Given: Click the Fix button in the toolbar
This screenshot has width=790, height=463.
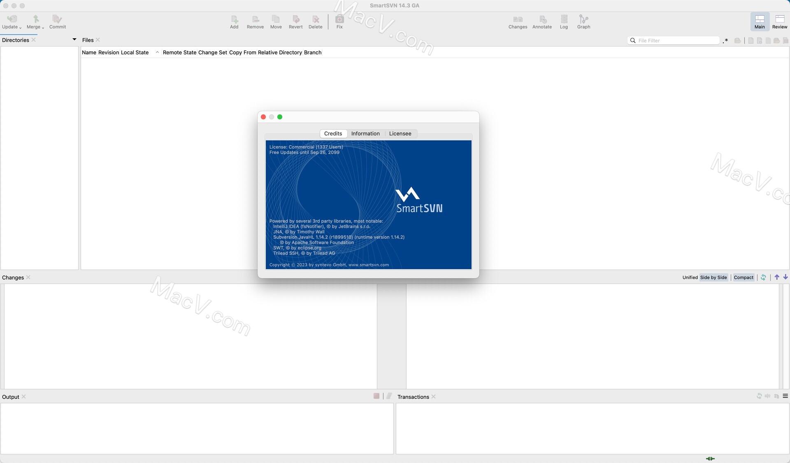Looking at the screenshot, I should pos(339,21).
